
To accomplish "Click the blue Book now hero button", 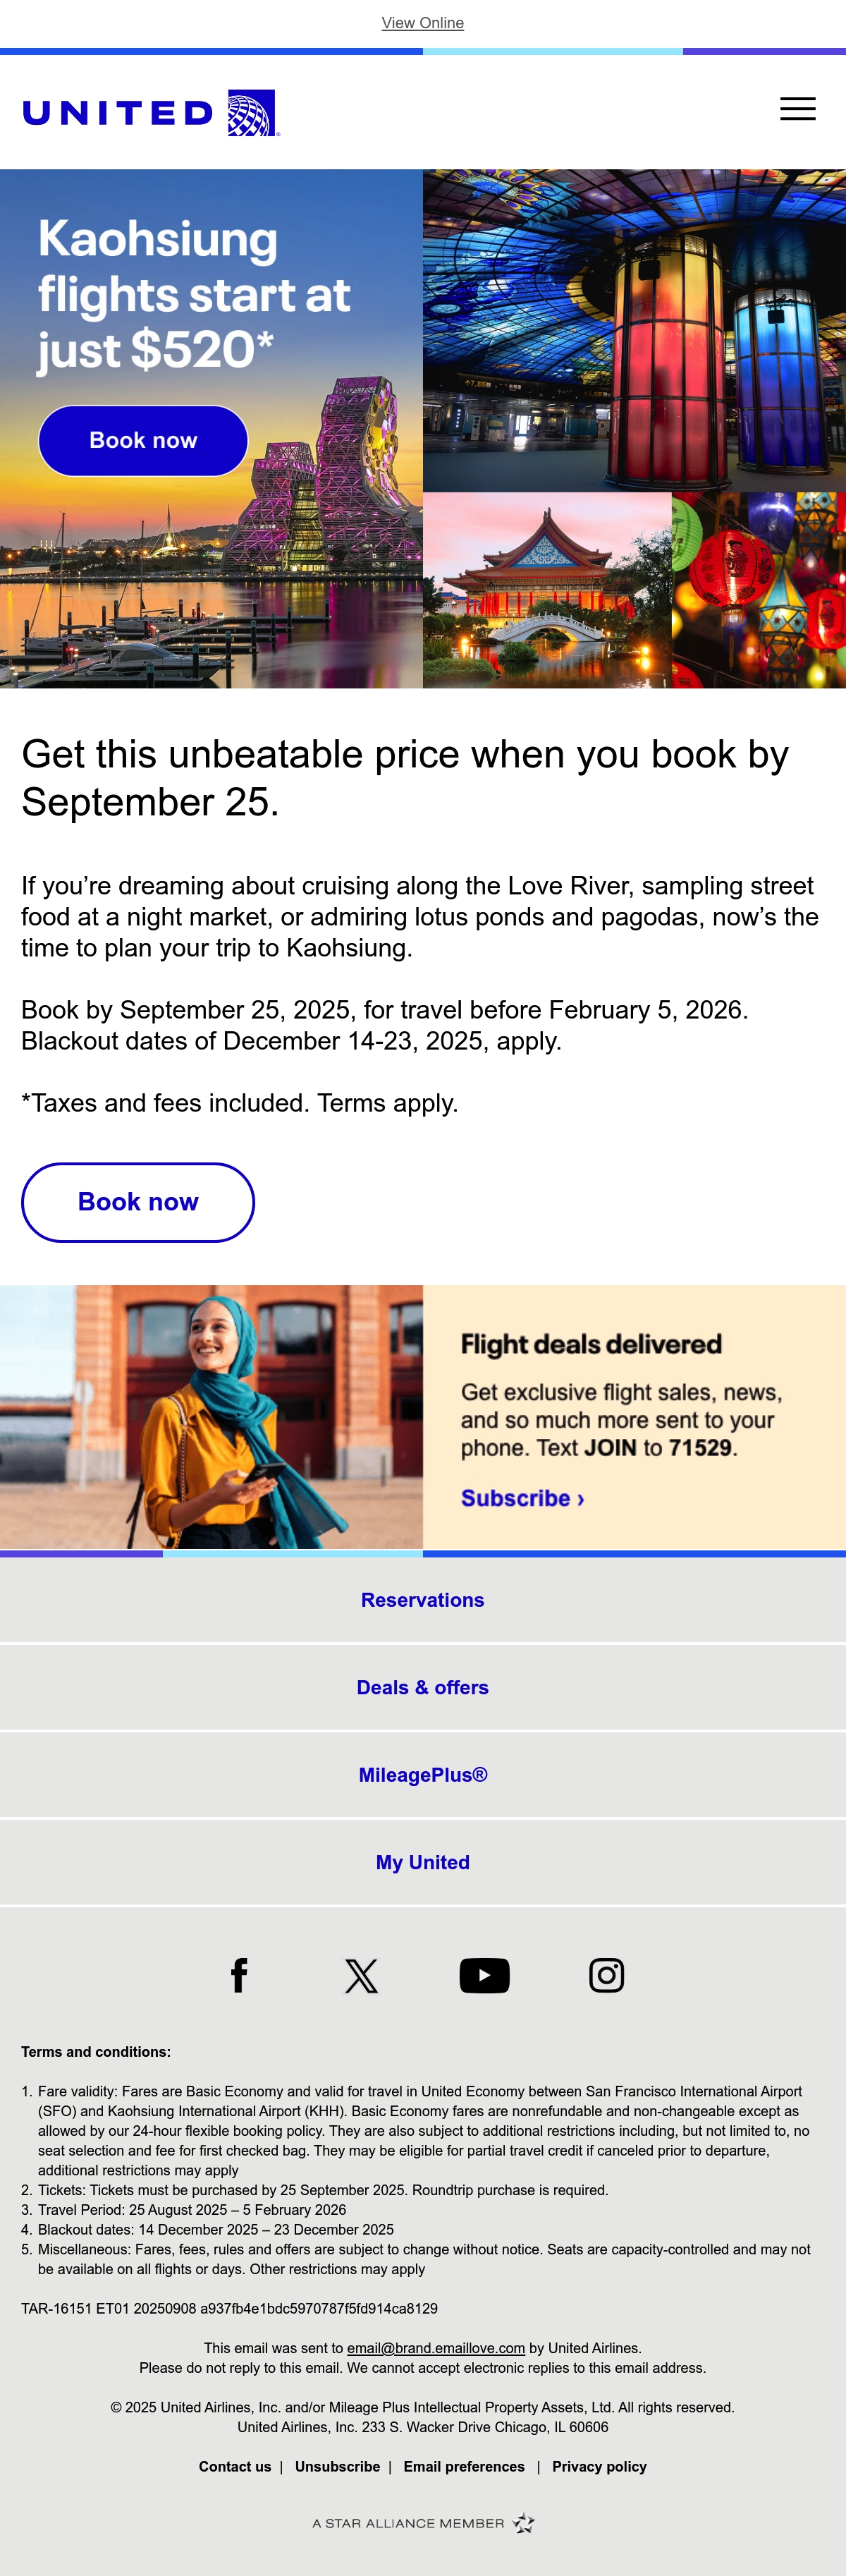I will [x=143, y=441].
